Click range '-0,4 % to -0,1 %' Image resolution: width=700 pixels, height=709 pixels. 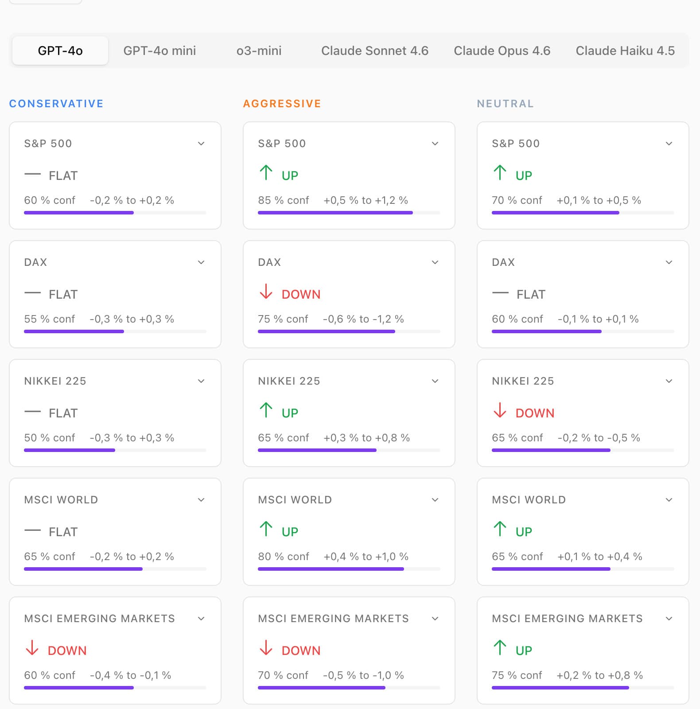pos(131,675)
